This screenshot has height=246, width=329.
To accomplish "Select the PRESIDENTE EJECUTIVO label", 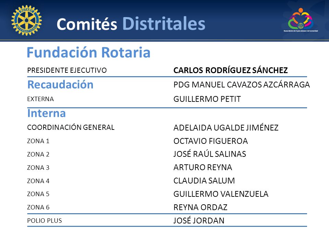I will [x=67, y=70].
